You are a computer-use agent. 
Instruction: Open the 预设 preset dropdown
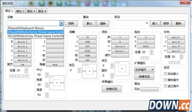147,23
